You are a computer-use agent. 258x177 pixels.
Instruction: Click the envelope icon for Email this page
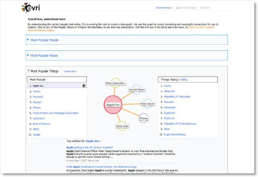click(178, 8)
